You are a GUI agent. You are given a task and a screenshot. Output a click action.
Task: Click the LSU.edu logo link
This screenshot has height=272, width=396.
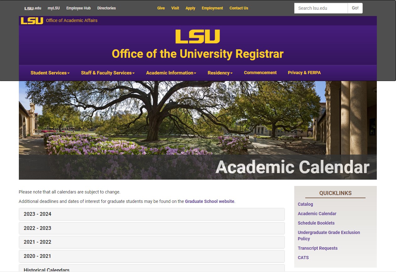33,8
